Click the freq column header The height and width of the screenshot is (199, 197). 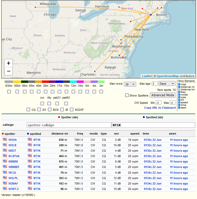(80, 134)
